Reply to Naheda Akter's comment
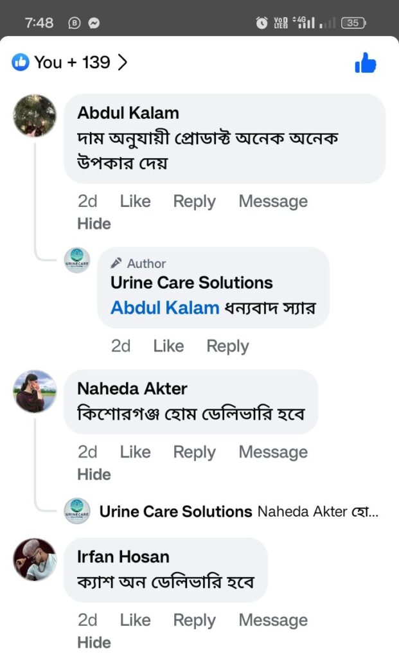The image size is (399, 658). point(194,452)
